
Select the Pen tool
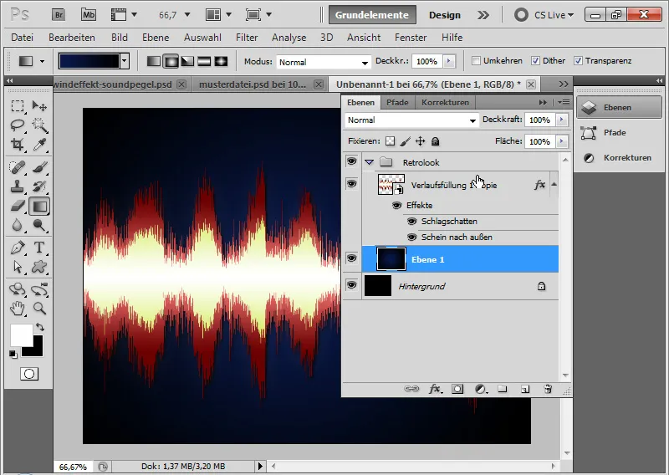click(x=18, y=248)
